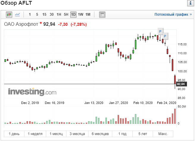Select the 15 minute interval
The width and height of the screenshot is (195, 141).
point(44,15)
